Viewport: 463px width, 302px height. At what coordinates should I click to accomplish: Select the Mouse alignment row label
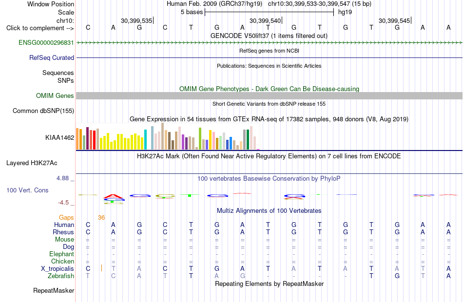tap(64, 240)
